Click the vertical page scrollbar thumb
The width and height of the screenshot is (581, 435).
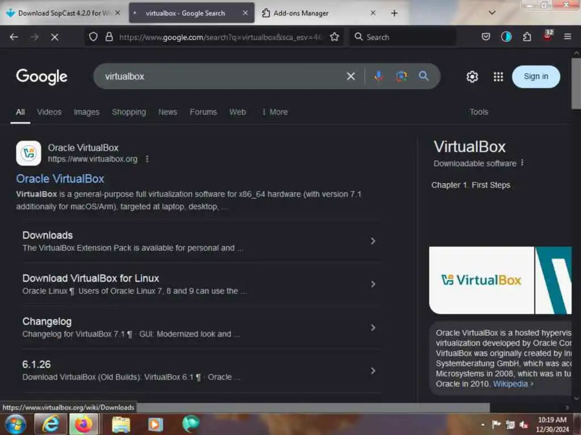click(x=576, y=84)
